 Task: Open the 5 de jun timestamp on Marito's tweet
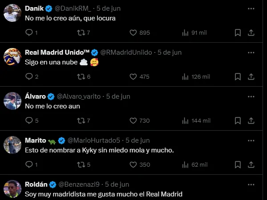pyautogui.click(x=138, y=140)
